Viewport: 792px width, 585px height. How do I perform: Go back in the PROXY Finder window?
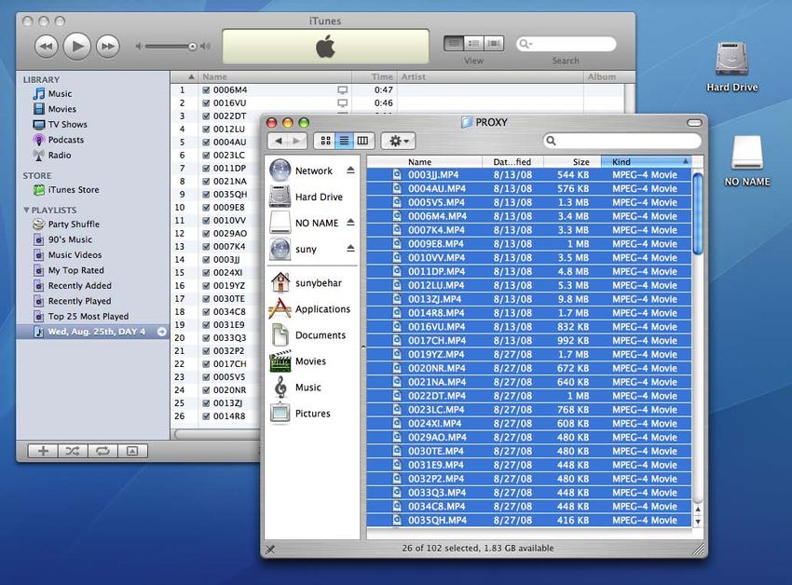[x=279, y=141]
